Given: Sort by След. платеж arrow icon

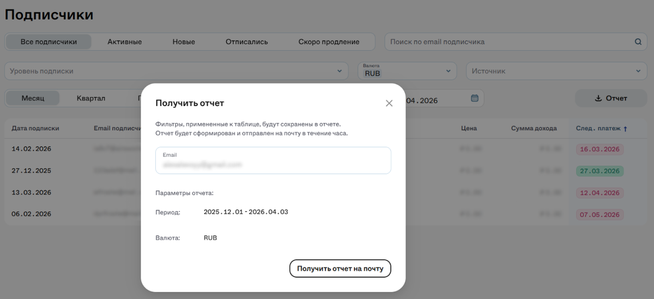Looking at the screenshot, I should (625, 129).
